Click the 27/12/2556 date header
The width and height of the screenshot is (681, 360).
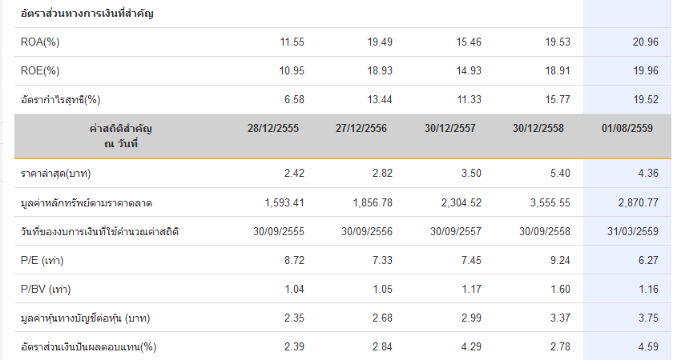tap(361, 128)
